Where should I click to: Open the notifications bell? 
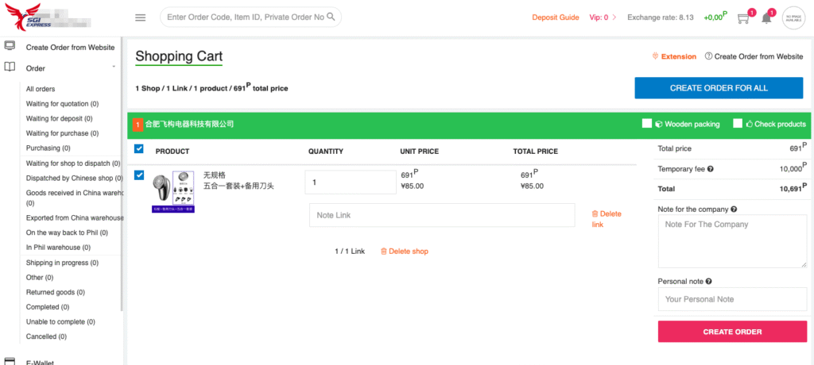[766, 17]
